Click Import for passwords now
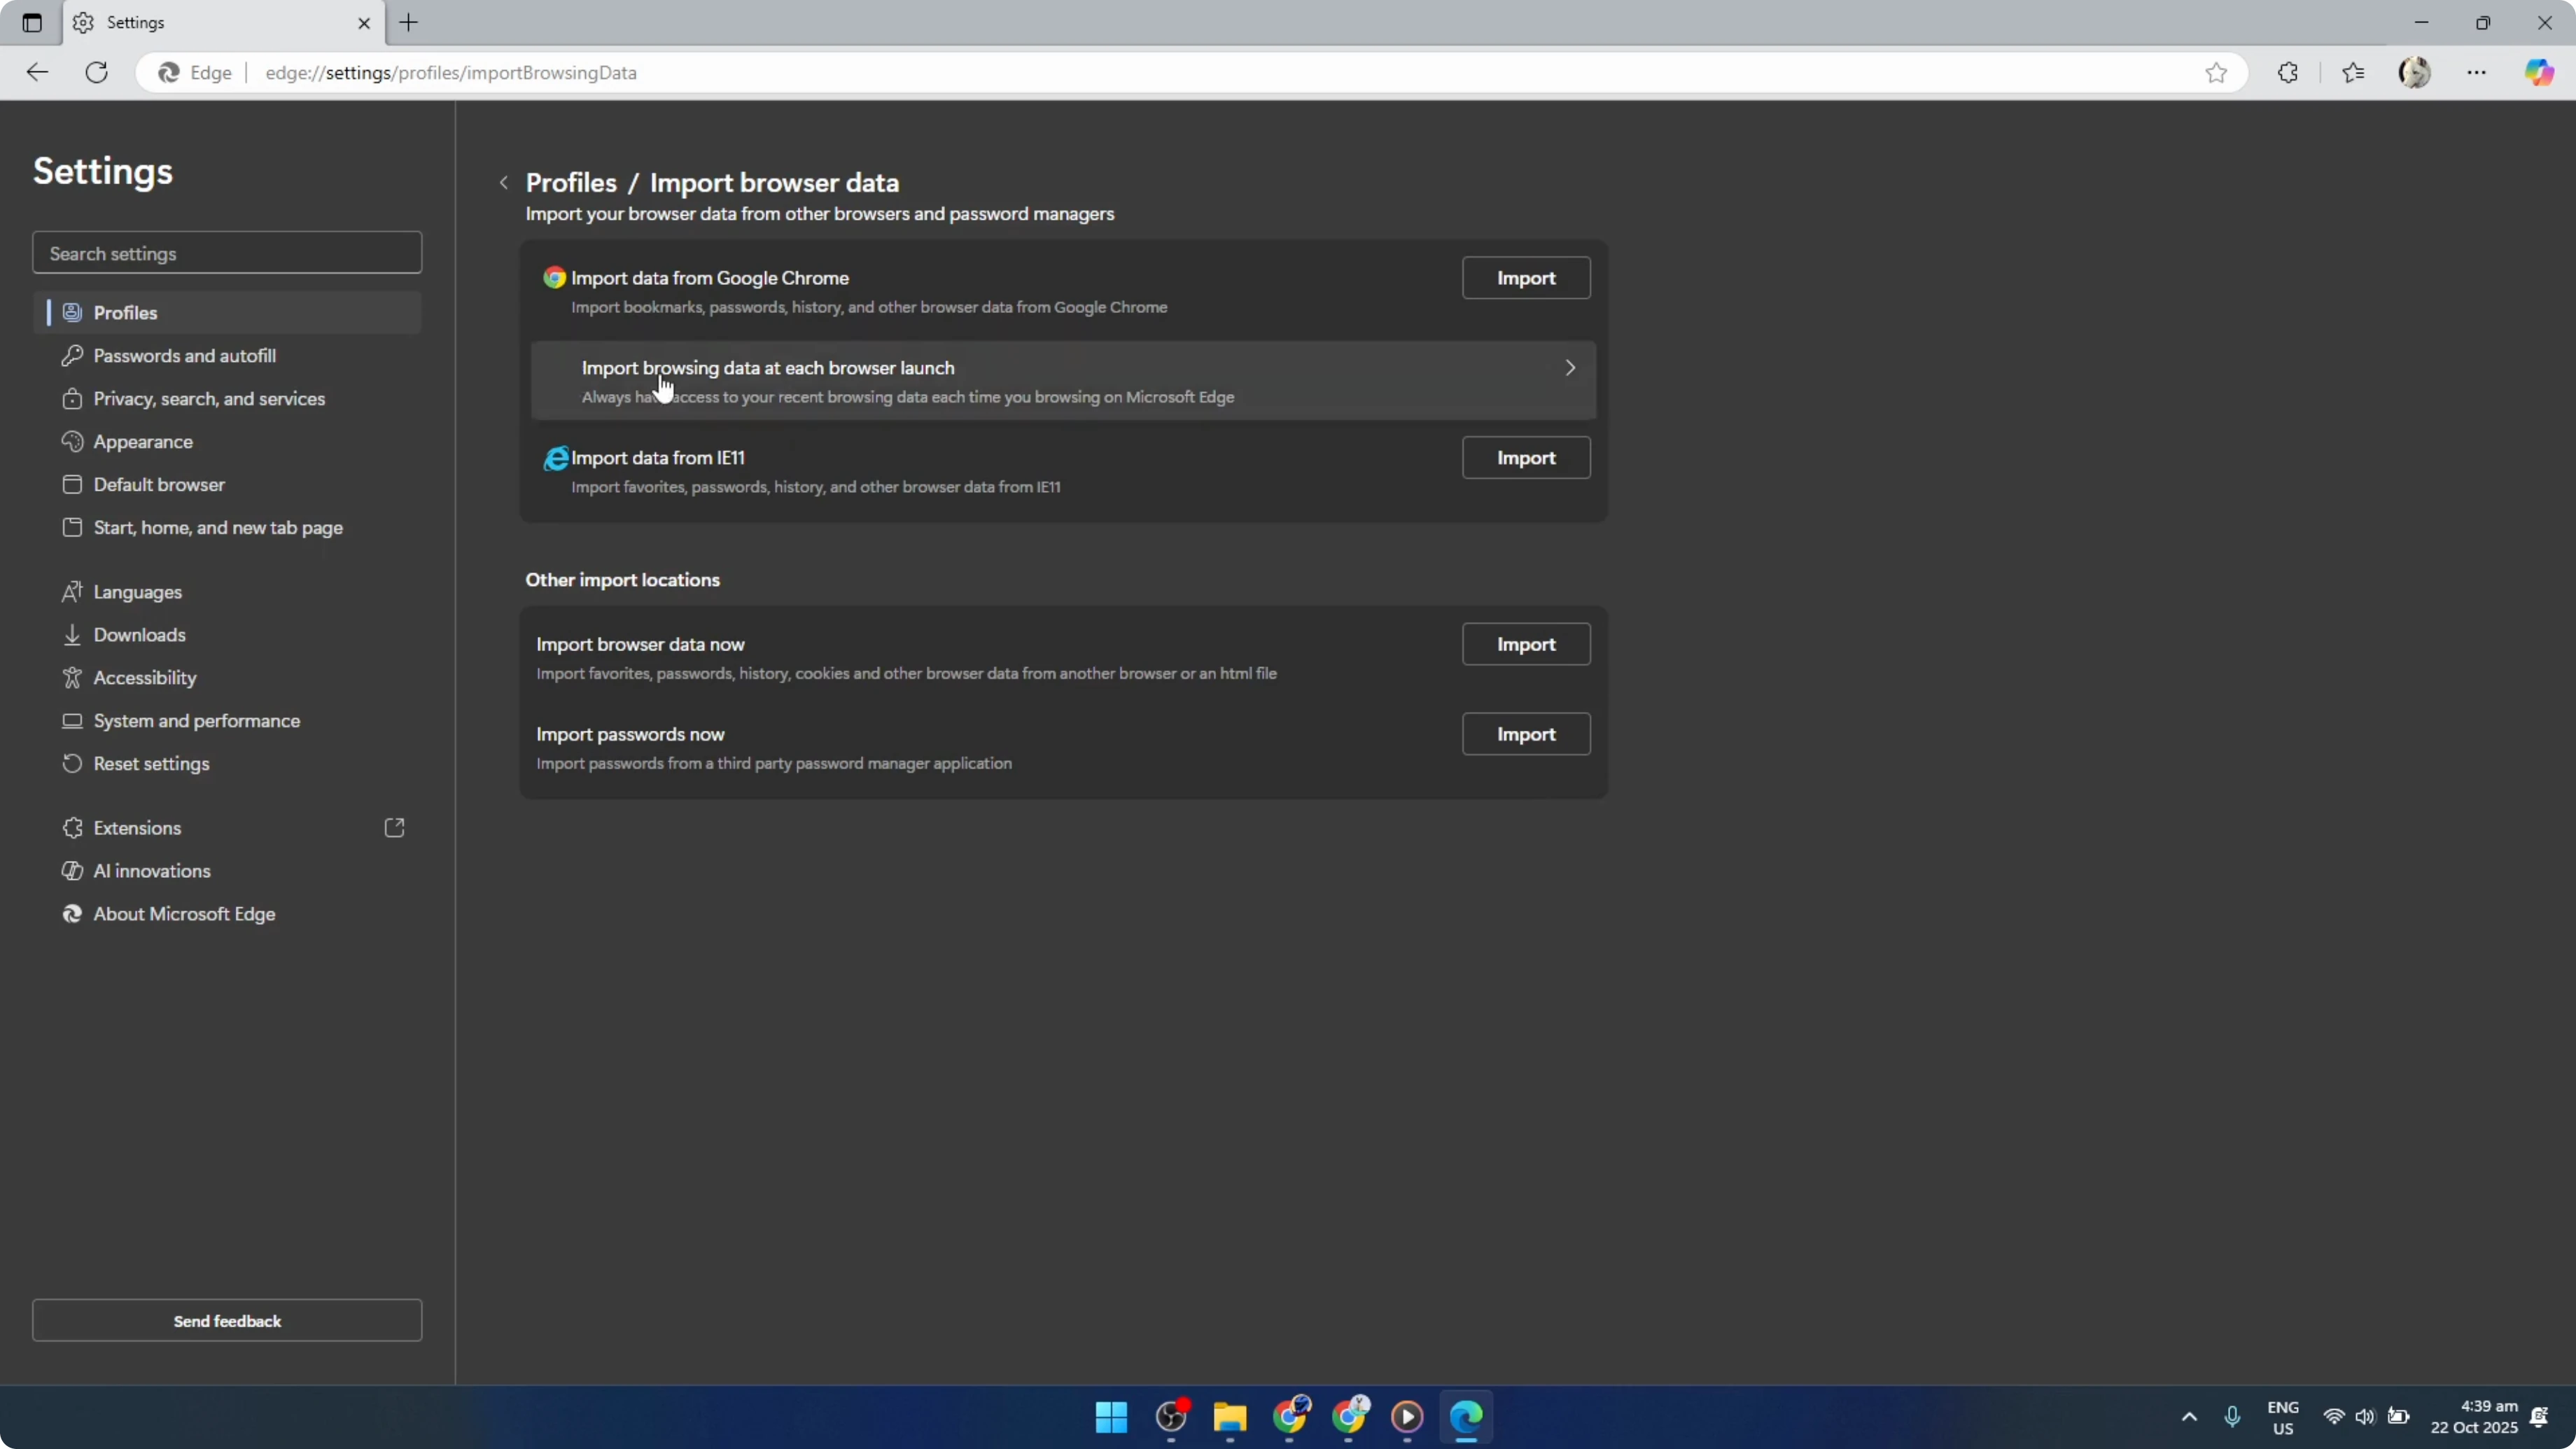Image resolution: width=2576 pixels, height=1449 pixels. (x=1526, y=734)
